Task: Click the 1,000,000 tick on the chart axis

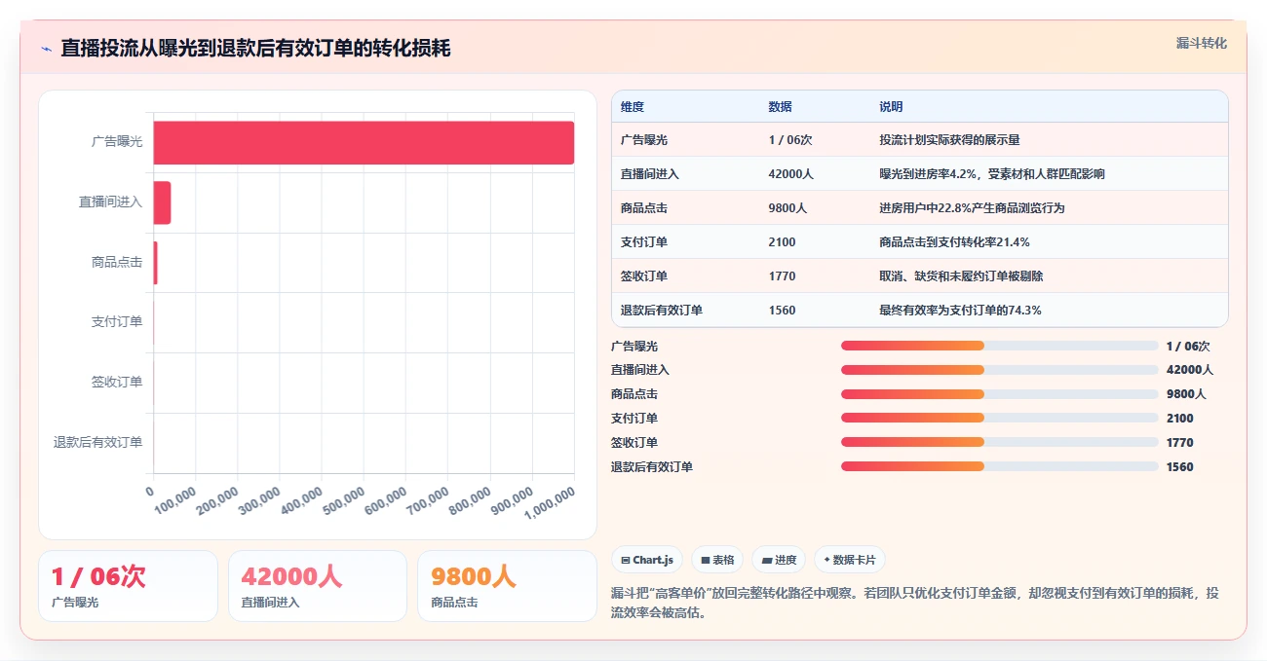Action: [550, 503]
